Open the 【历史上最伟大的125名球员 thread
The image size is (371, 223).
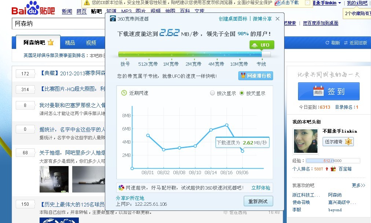tap(72, 204)
